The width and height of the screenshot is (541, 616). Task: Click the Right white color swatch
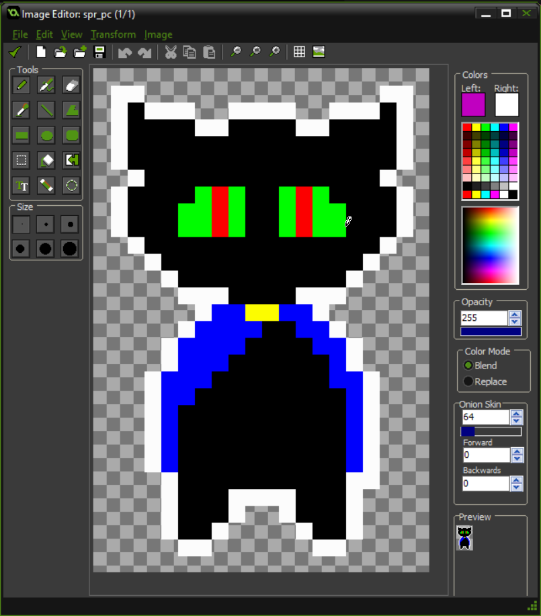pos(507,105)
